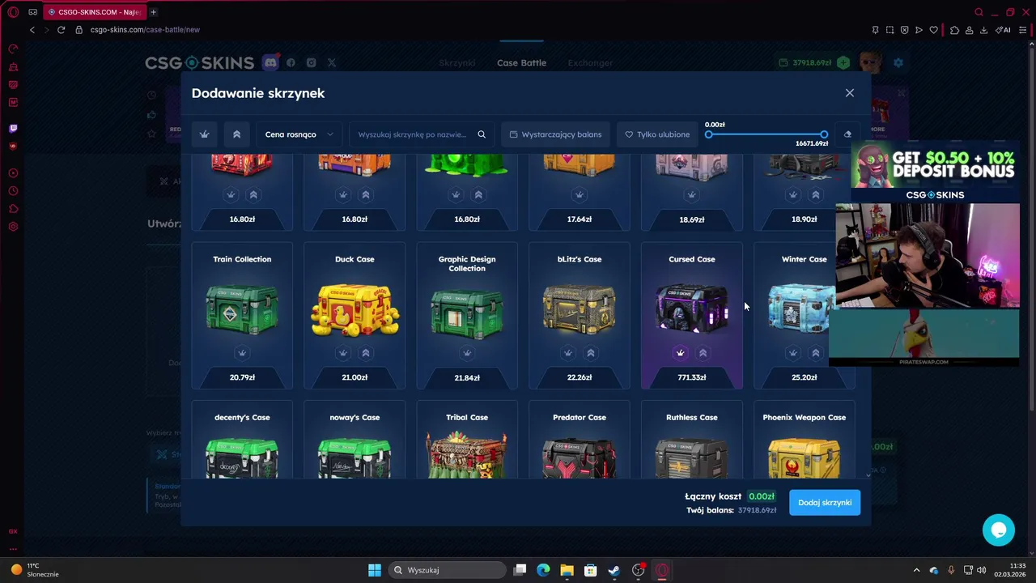Image resolution: width=1036 pixels, height=583 pixels.
Task: Click the green plus deposit button
Action: [843, 62]
